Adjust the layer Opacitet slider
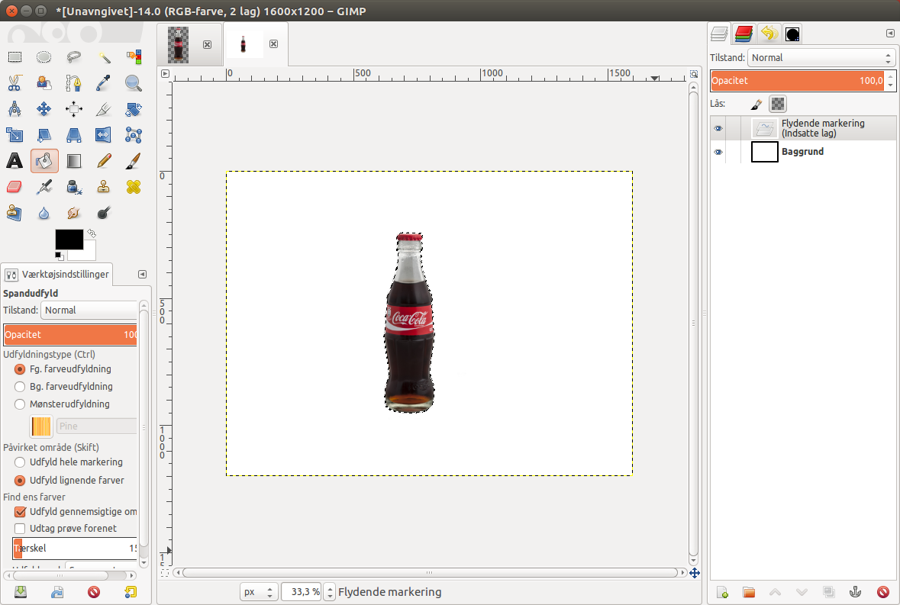 coord(797,81)
